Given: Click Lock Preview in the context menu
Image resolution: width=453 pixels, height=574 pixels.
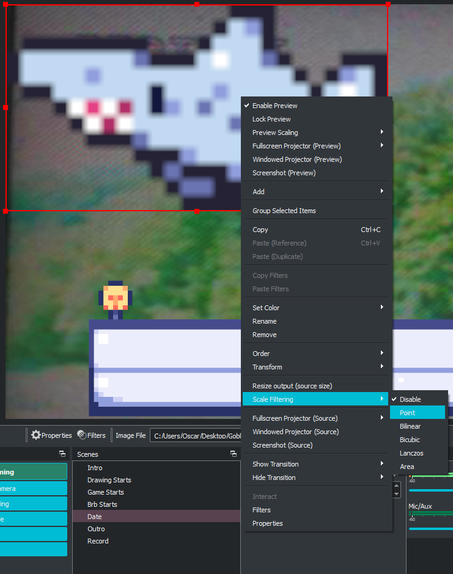Looking at the screenshot, I should pyautogui.click(x=316, y=119).
